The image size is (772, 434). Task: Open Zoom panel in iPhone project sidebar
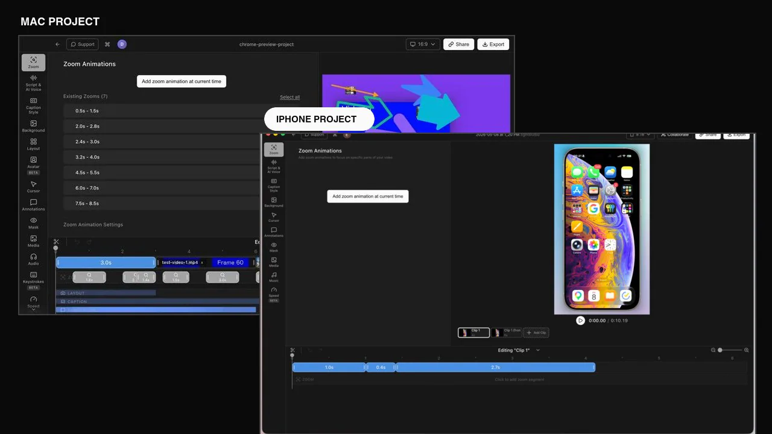(x=274, y=149)
